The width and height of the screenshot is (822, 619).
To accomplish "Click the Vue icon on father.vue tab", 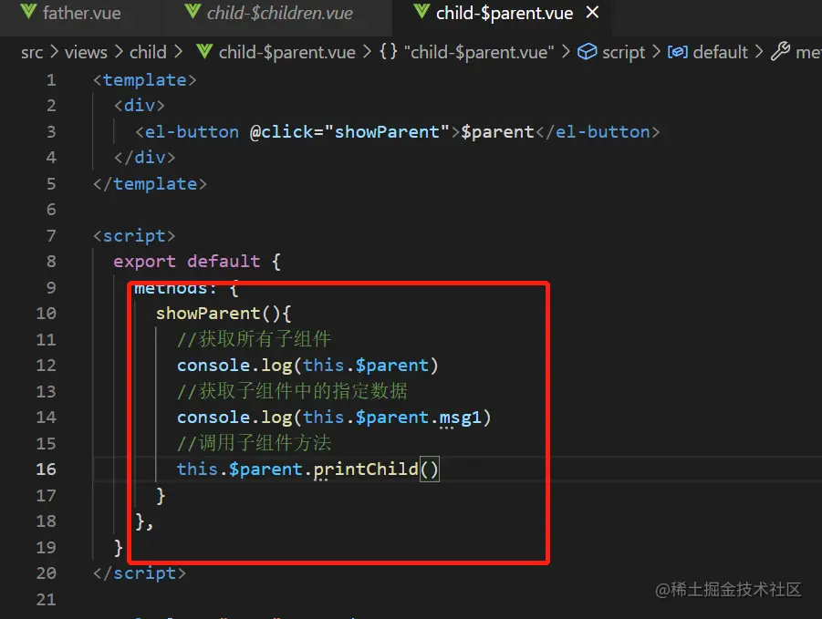I will pyautogui.click(x=29, y=12).
